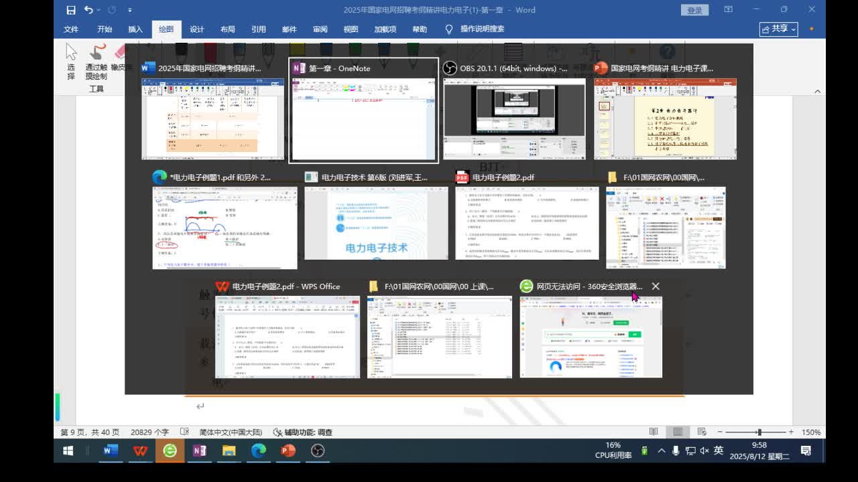
Task: Switch to 第一章 - OneNote window thumbnail
Action: coord(364,118)
